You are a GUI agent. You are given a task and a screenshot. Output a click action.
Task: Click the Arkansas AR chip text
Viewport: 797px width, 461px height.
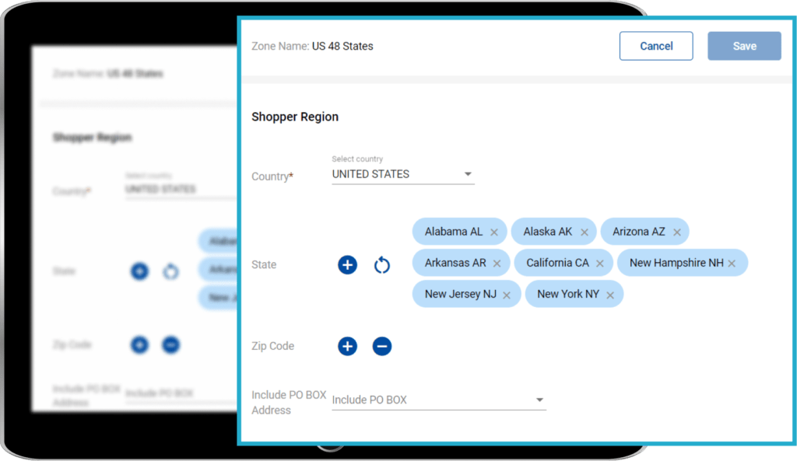pyautogui.click(x=455, y=263)
